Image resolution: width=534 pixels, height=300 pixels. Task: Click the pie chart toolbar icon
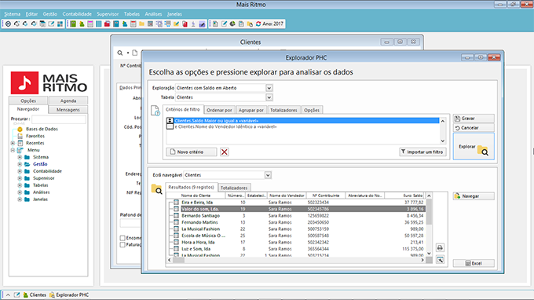232,24
